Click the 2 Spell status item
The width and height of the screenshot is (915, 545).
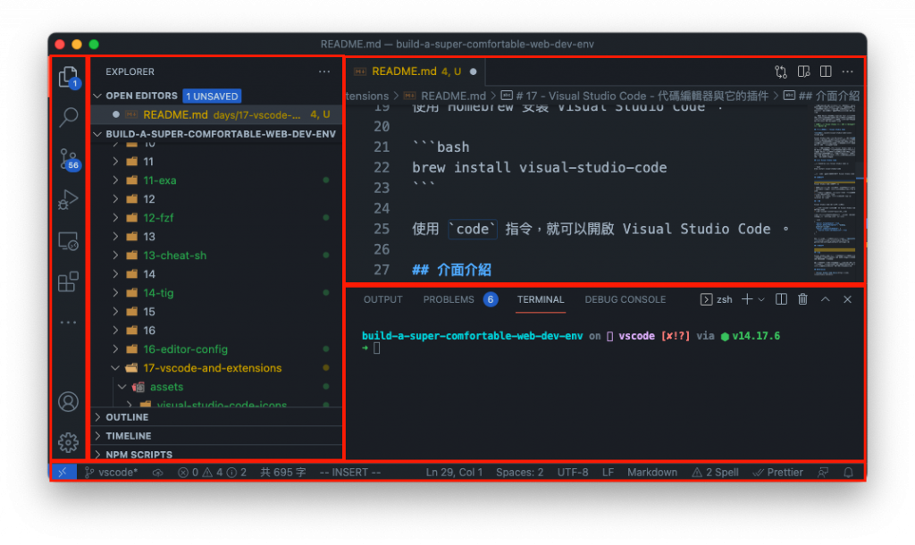(x=715, y=473)
